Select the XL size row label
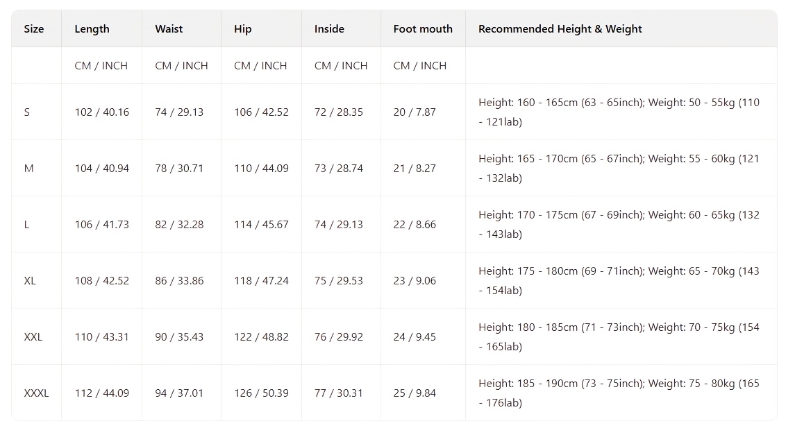 30,281
